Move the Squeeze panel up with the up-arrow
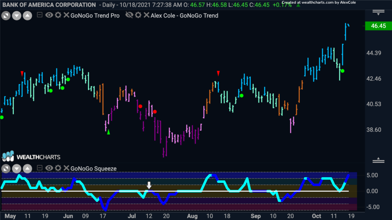392x220 pixels. point(28,168)
